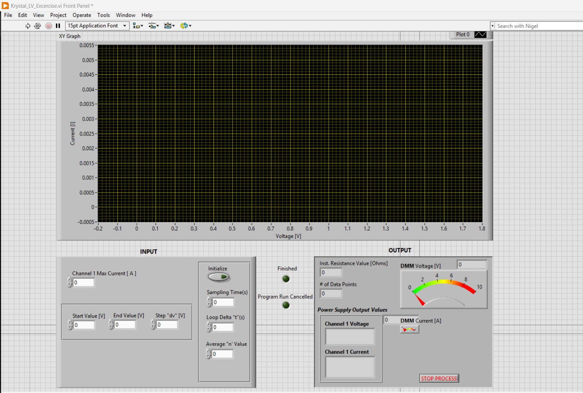
Task: Open the Reorder objects tool
Action: [186, 26]
